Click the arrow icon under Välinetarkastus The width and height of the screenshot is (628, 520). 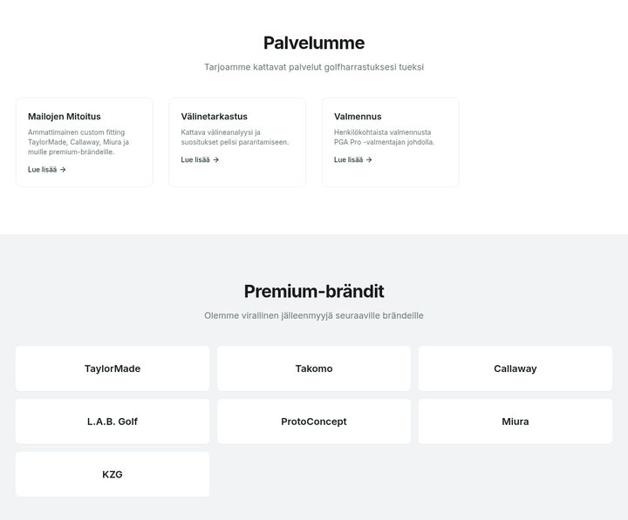[216, 159]
